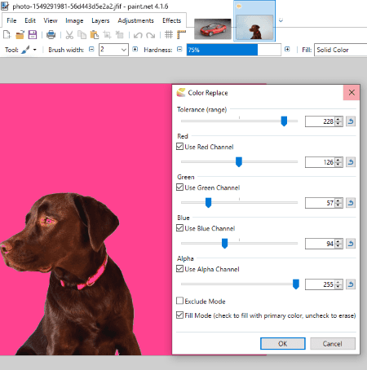Expand the Tool selector dropdown arrow
This screenshot has height=370, width=367.
(34, 50)
